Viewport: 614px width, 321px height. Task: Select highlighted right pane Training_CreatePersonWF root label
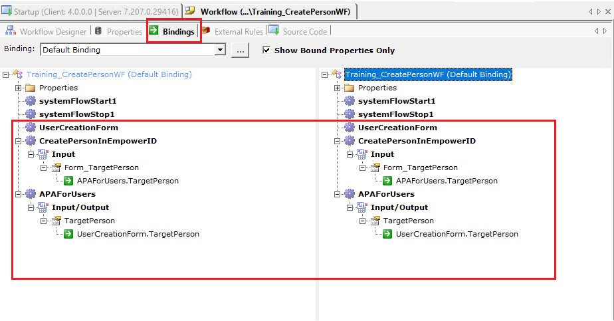pyautogui.click(x=428, y=74)
